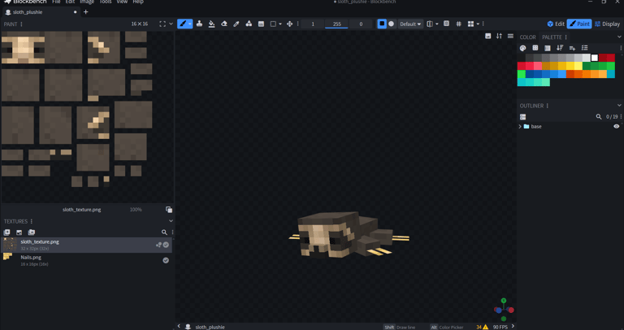Click the palette color wheel icon
624x330 pixels.
[523, 48]
